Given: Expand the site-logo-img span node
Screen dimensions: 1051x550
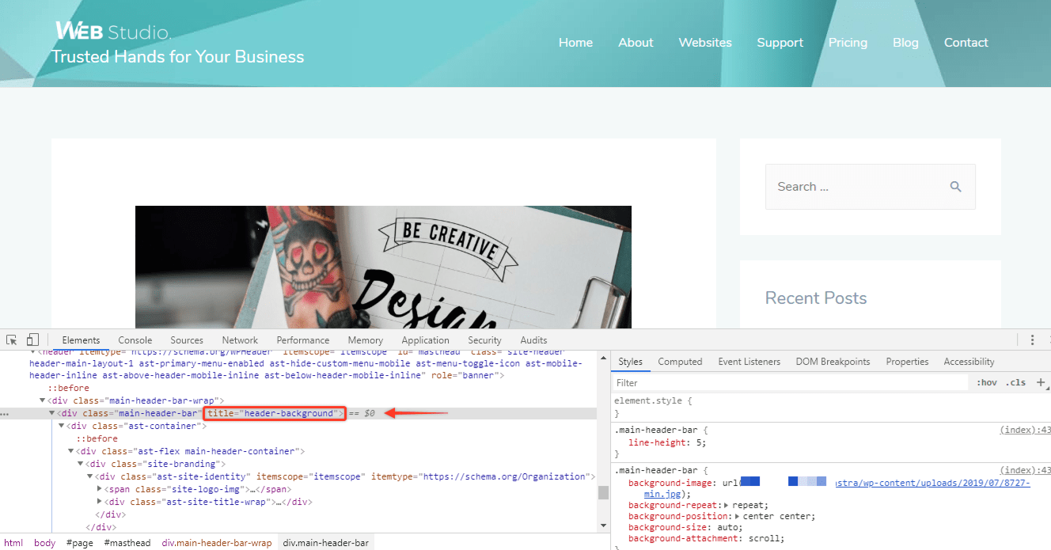Looking at the screenshot, I should click(x=100, y=489).
